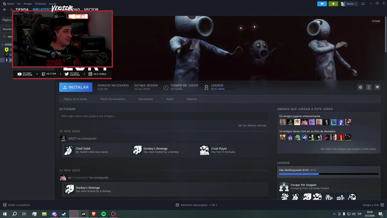The width and height of the screenshot is (387, 218).
Task: Show hidden system tray icons chevron
Action: tap(334, 214)
